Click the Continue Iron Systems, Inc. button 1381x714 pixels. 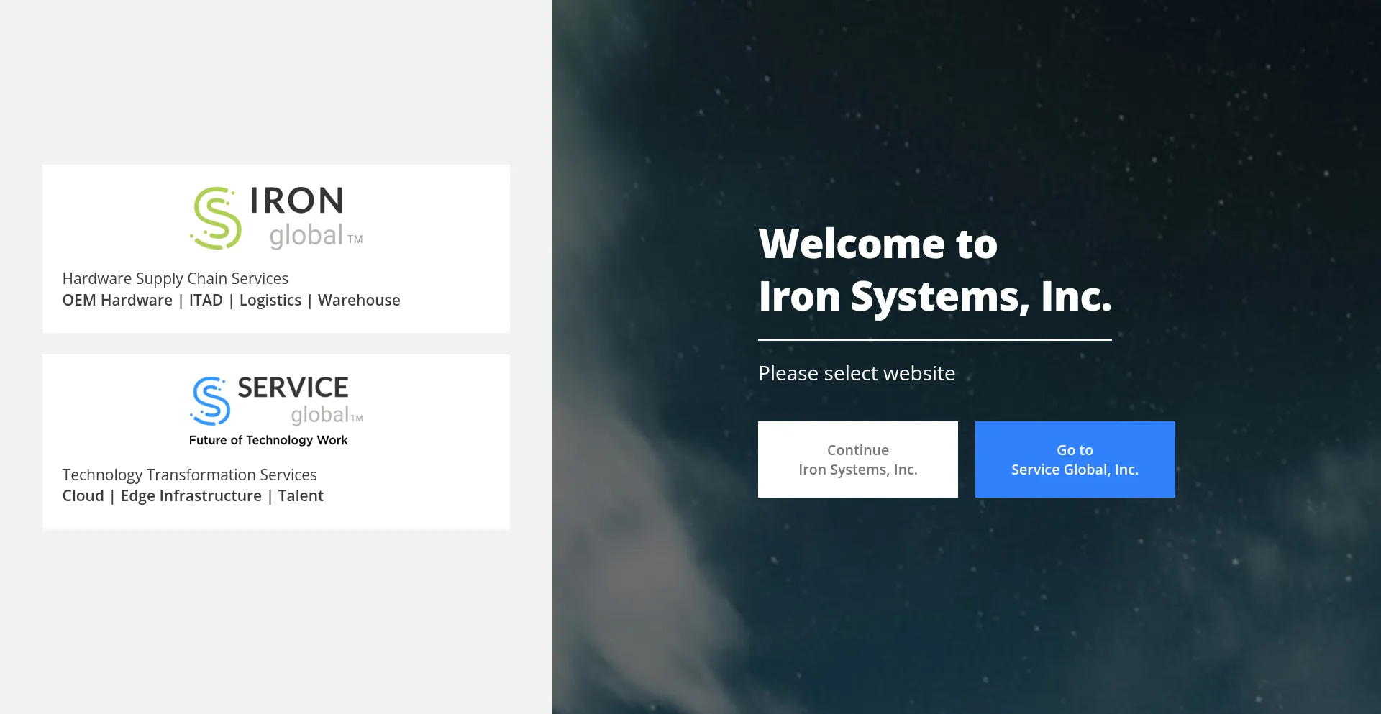click(x=857, y=459)
